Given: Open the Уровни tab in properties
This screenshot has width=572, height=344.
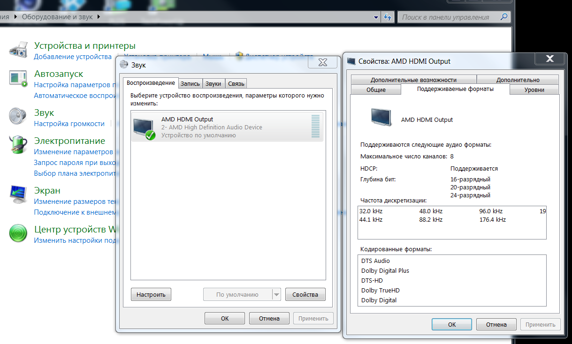Looking at the screenshot, I should coord(534,90).
